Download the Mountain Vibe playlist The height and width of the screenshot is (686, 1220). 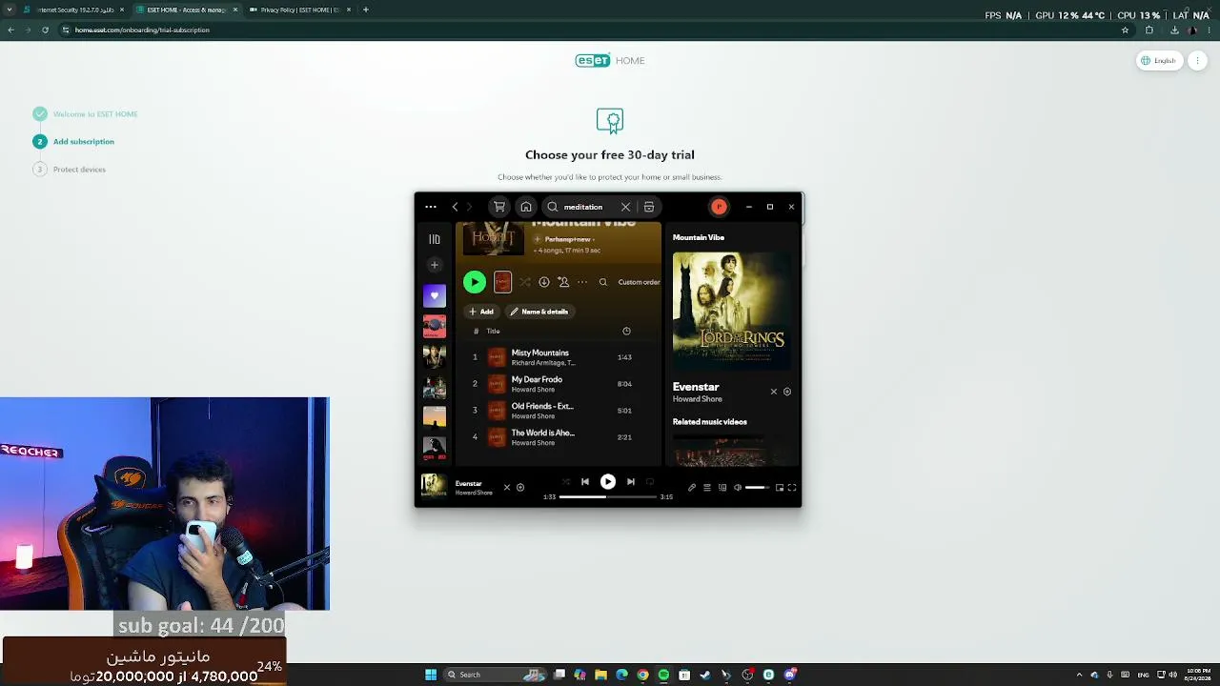544,282
